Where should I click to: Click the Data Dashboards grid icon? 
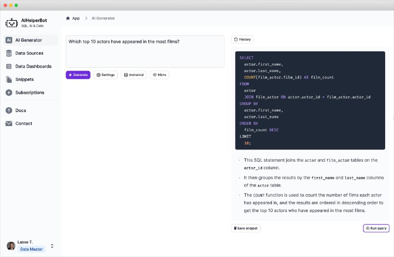(9, 66)
